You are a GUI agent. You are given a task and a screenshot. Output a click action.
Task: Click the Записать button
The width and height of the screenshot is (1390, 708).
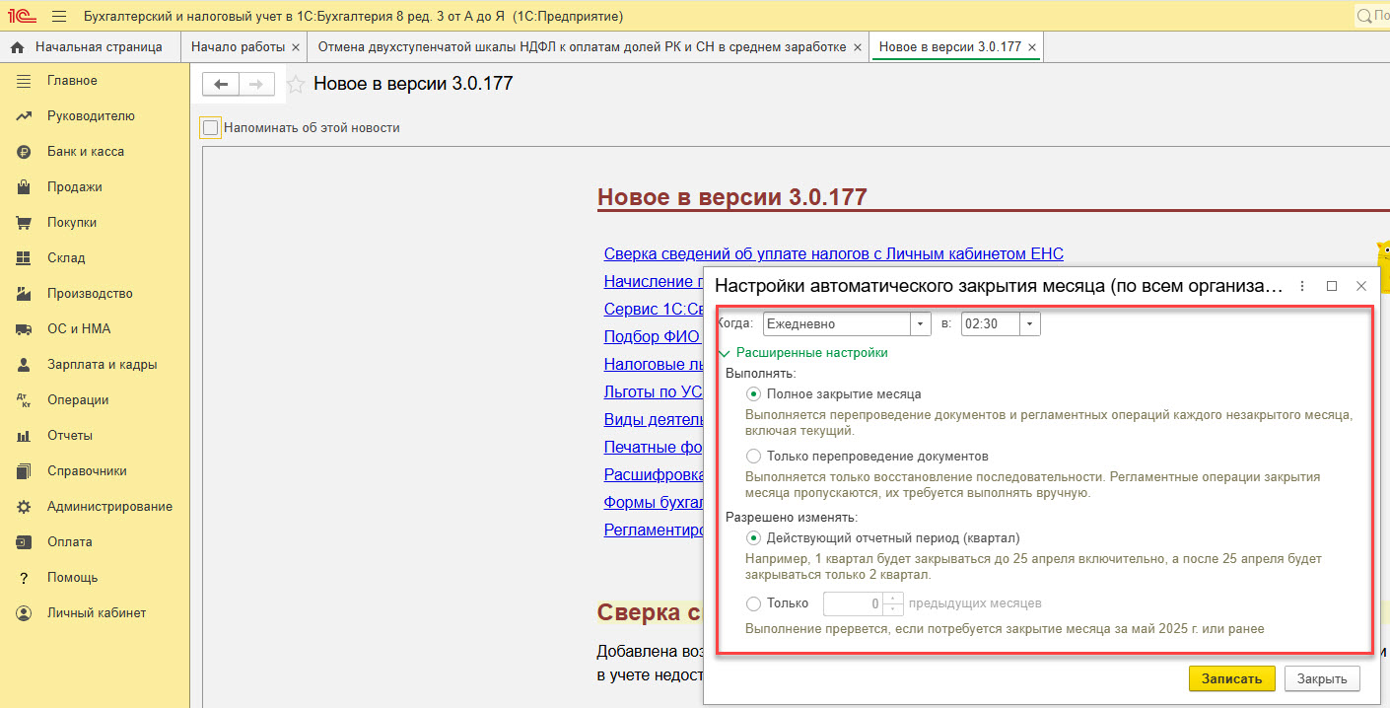click(1232, 678)
